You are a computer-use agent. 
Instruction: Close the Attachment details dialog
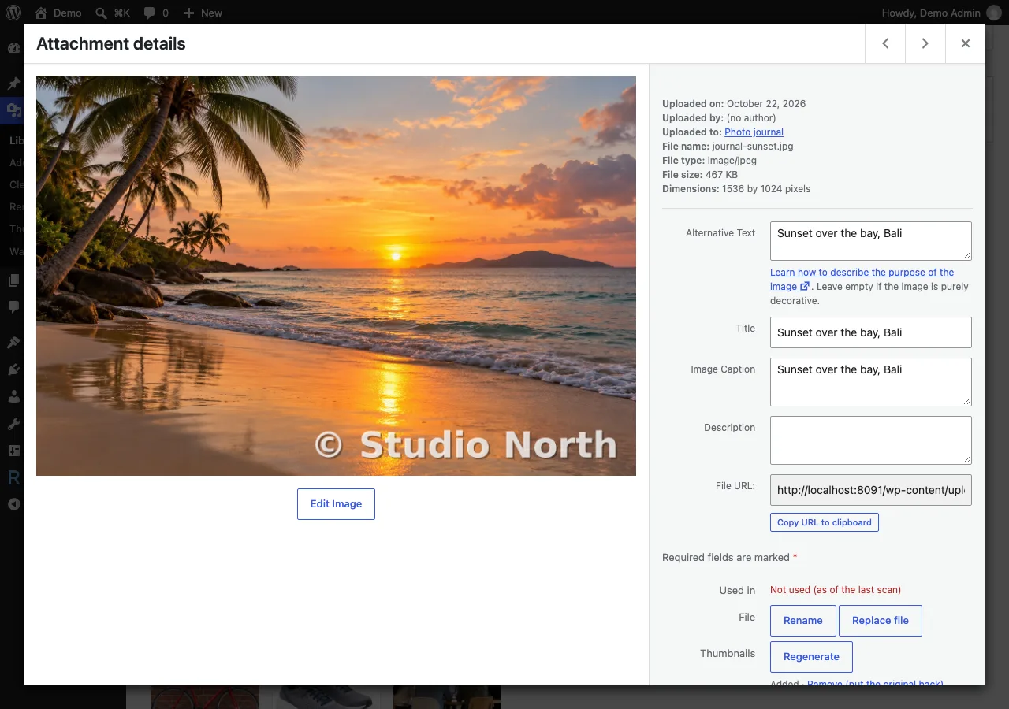966,43
